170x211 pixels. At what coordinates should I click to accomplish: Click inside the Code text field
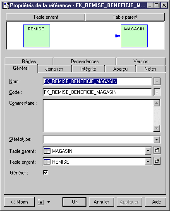click(97, 92)
